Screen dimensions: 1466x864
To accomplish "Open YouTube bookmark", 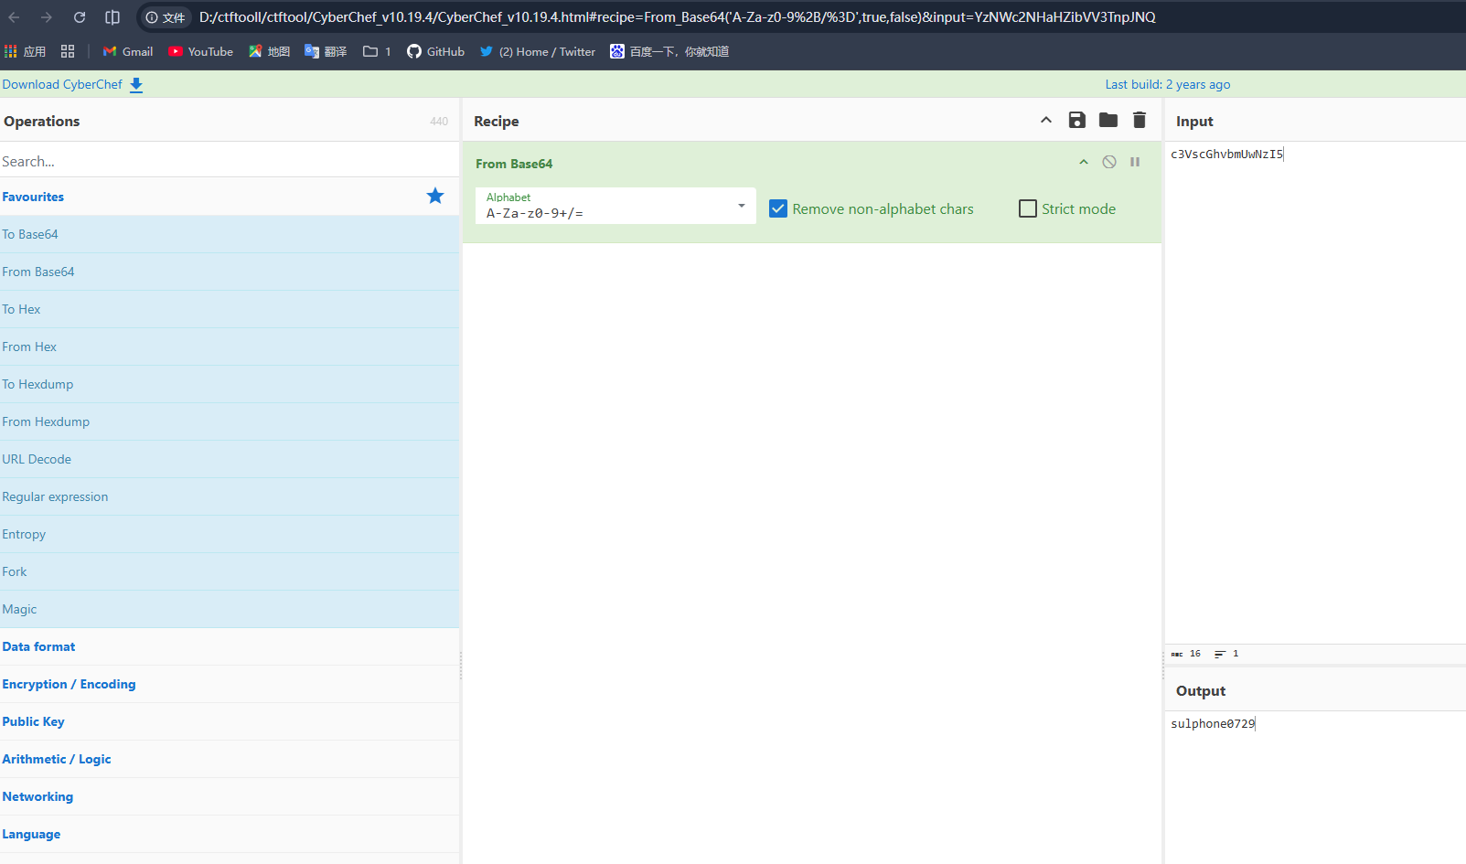I will pos(200,51).
